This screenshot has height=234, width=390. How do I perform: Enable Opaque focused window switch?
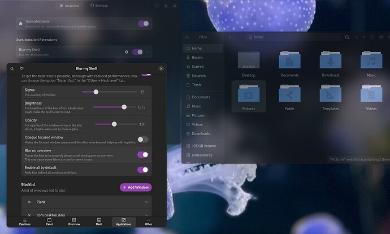coord(143,140)
